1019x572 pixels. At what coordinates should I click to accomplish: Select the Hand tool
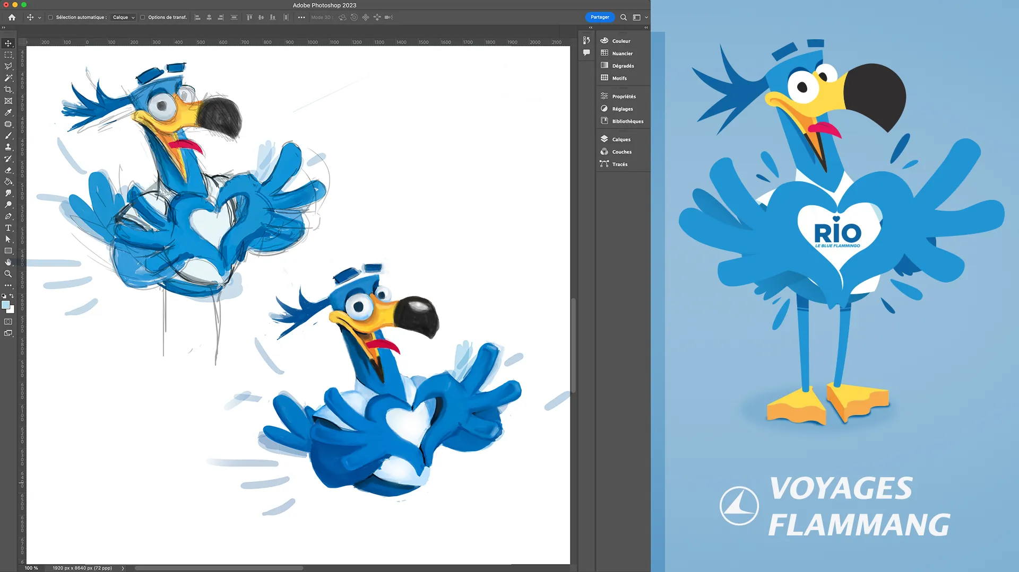8,262
